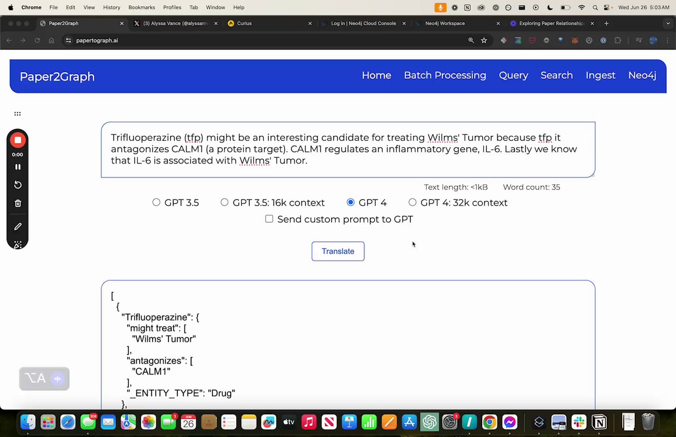Image resolution: width=676 pixels, height=437 pixels.
Task: Open the confetti effects icon in recorder panel
Action: click(17, 244)
